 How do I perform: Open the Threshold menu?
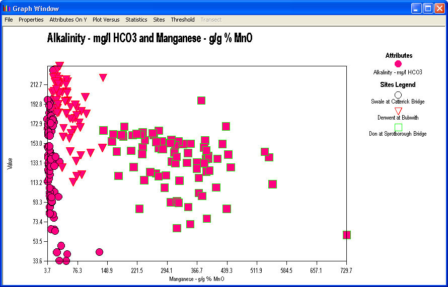183,20
